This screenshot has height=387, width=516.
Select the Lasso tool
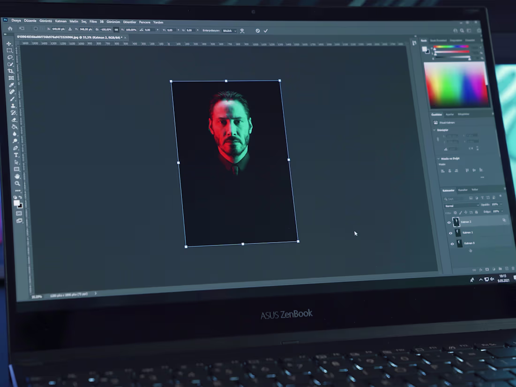pos(10,57)
